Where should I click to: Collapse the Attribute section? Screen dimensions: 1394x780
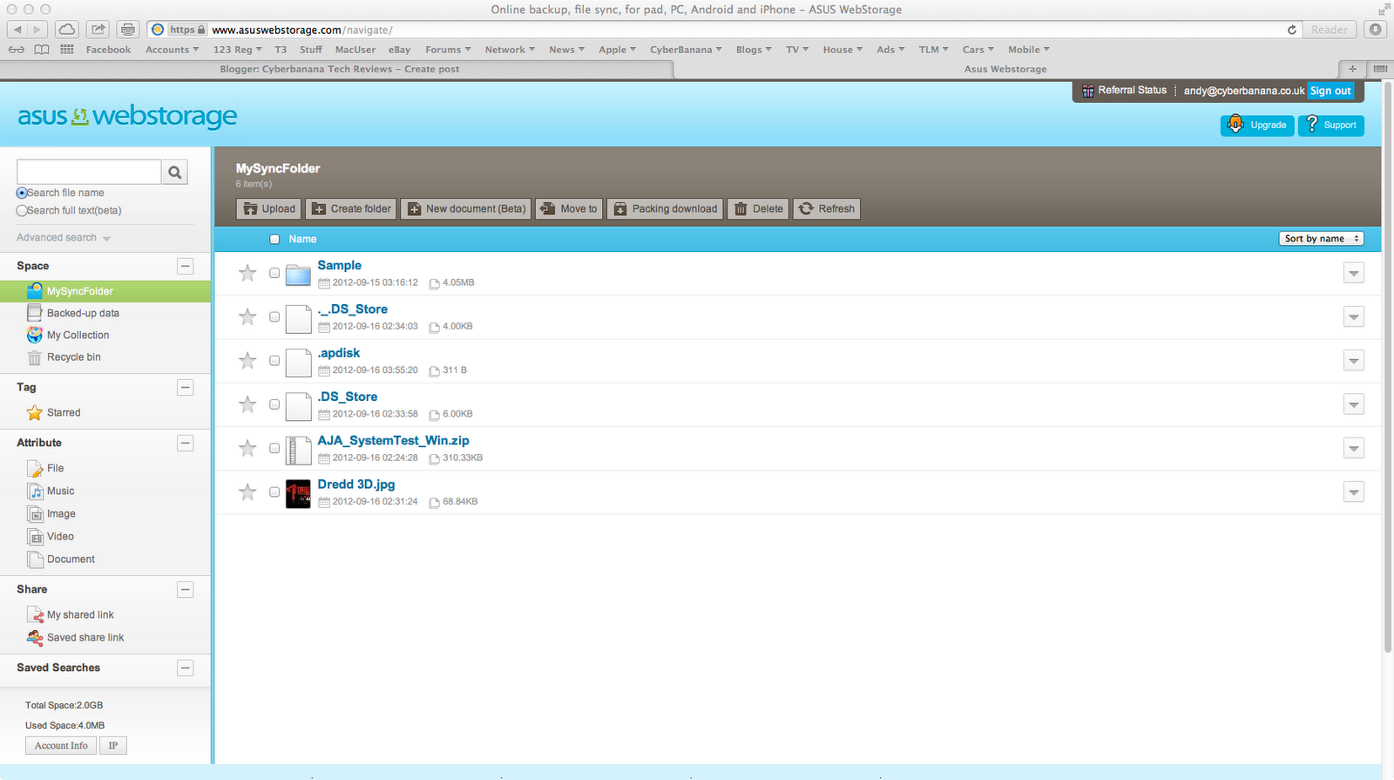(185, 443)
